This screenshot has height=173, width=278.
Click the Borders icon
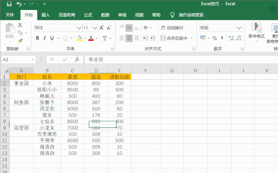(66, 38)
